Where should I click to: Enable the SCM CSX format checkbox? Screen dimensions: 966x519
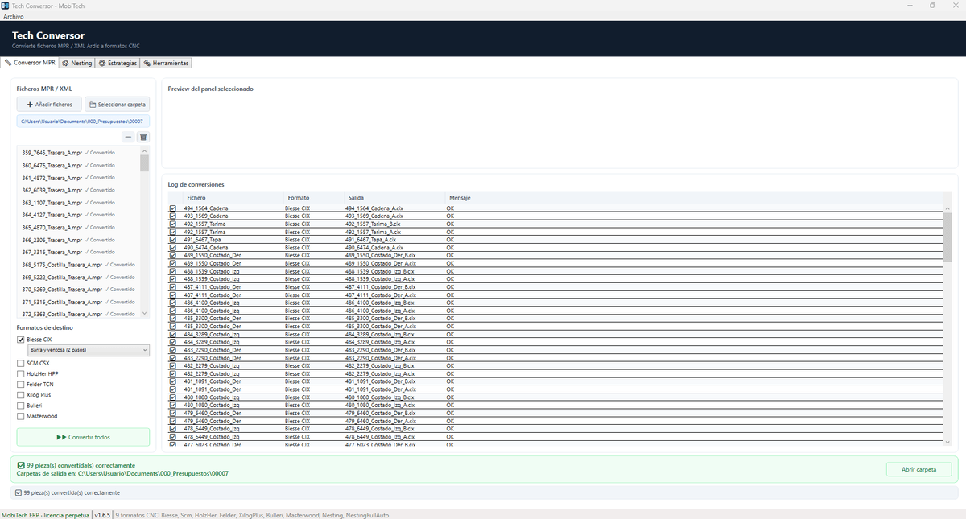(21, 363)
